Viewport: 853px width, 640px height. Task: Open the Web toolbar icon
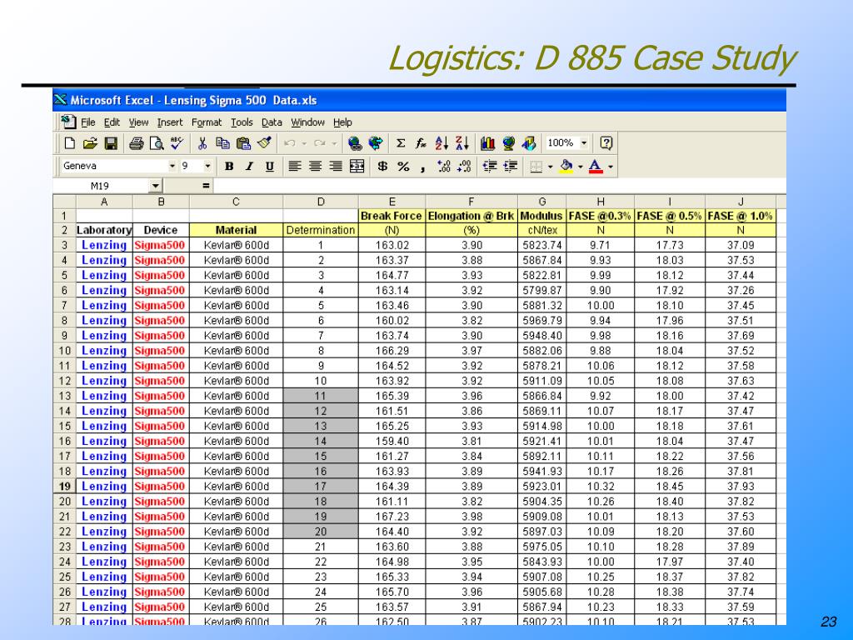(376, 143)
